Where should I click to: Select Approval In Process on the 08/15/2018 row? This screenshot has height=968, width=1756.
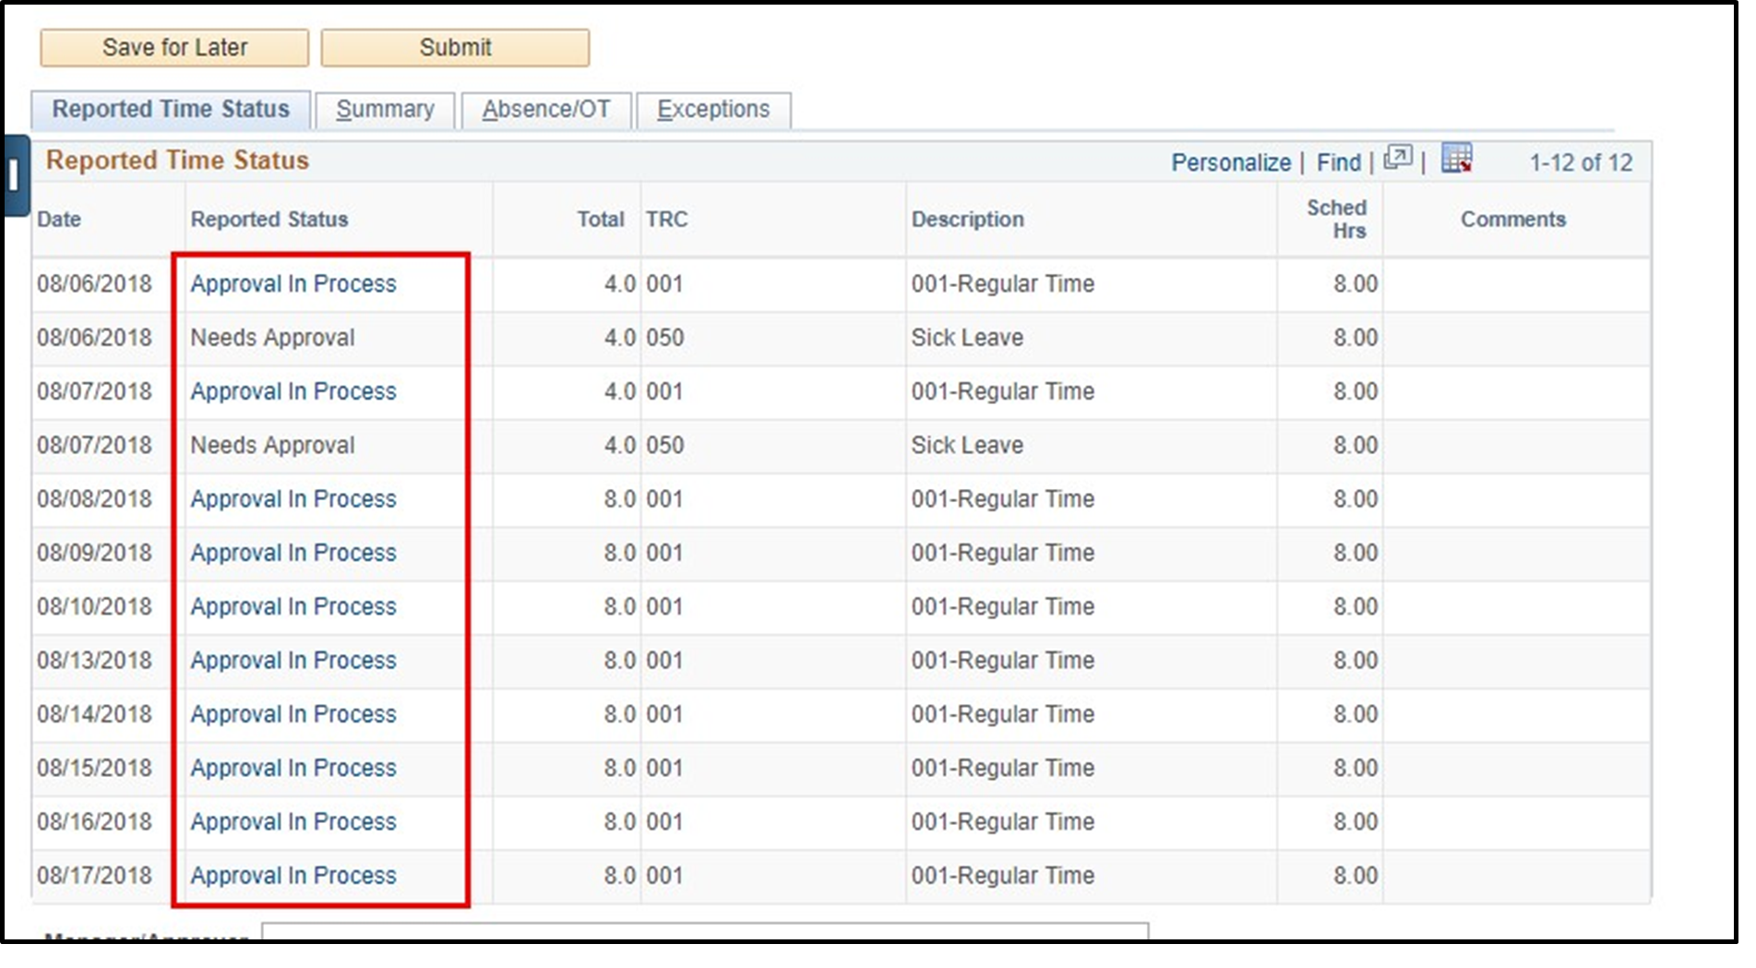coord(293,767)
